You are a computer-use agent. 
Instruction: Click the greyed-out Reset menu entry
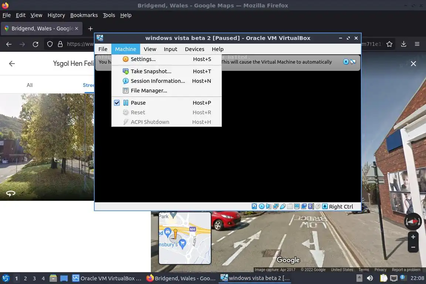point(166,112)
